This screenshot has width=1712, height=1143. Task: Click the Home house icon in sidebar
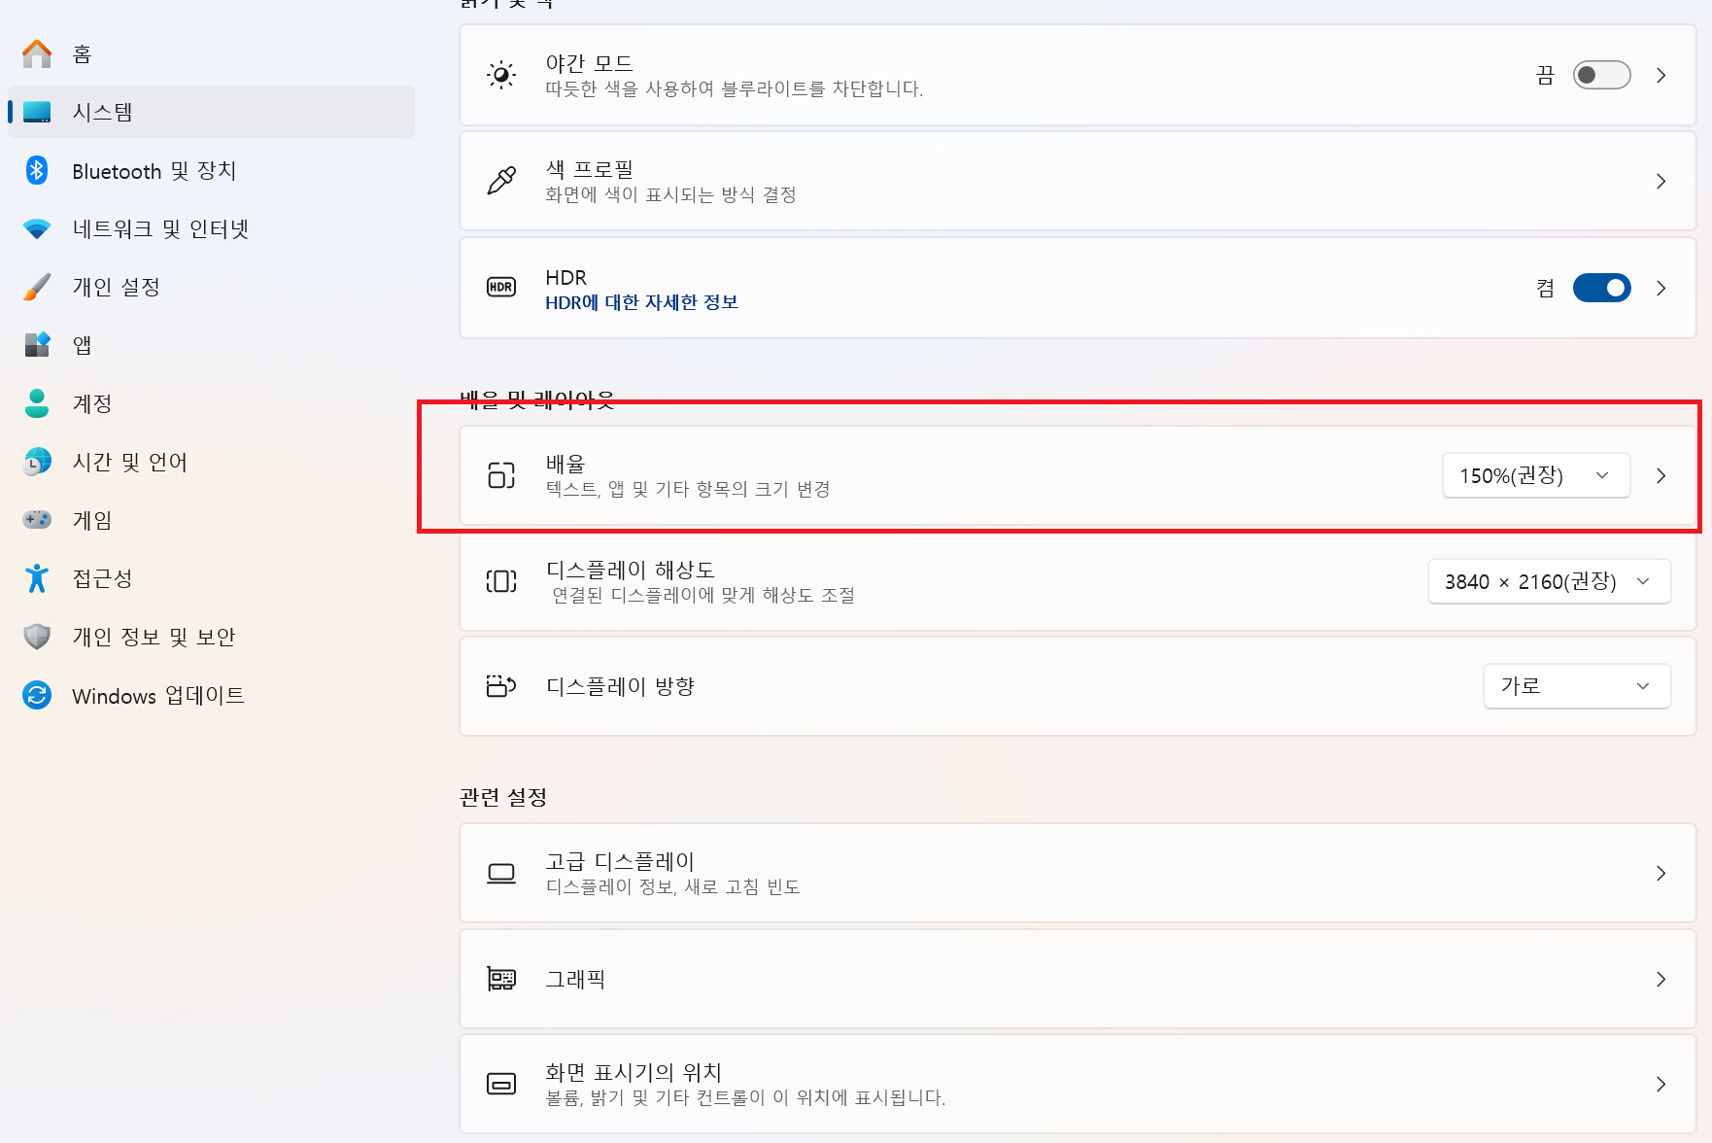click(37, 53)
